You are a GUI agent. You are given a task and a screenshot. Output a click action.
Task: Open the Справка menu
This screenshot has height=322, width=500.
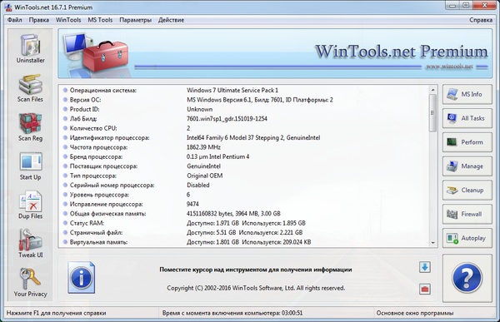481,20
